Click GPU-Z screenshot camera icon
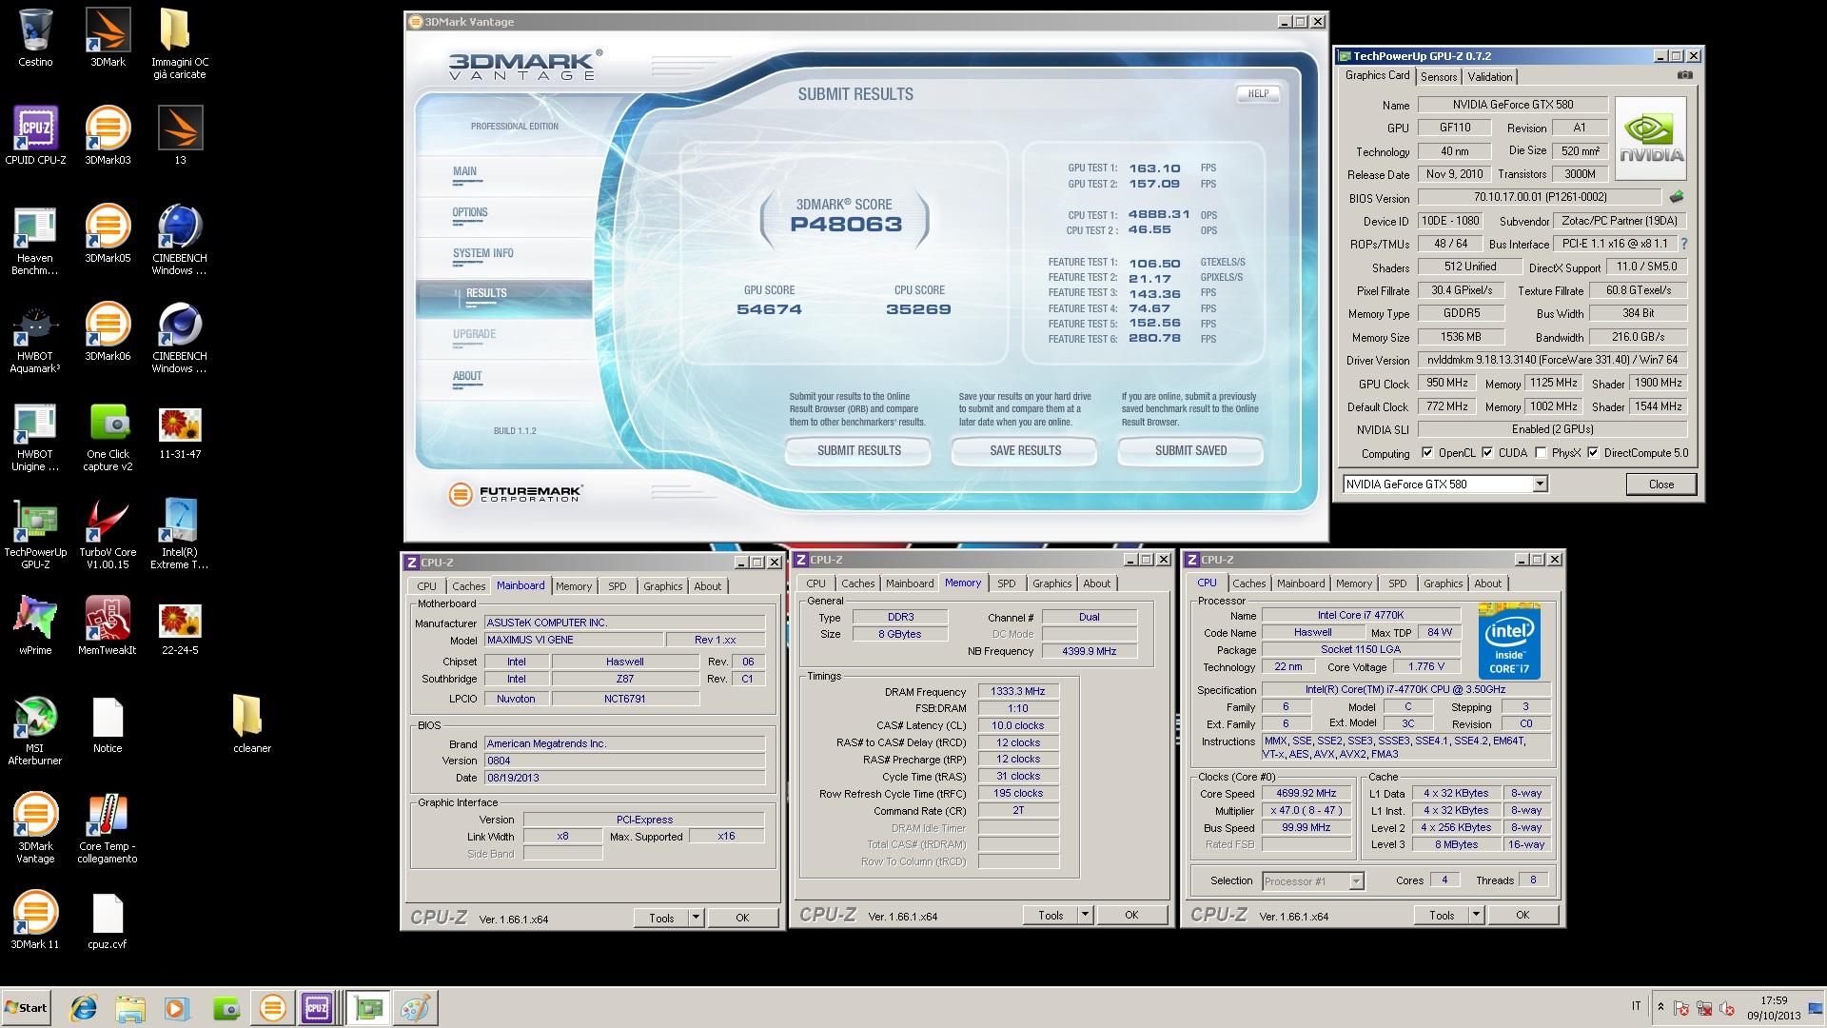This screenshot has width=1827, height=1028. tap(1684, 75)
